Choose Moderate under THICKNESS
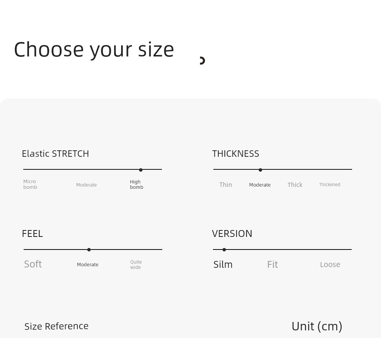This screenshot has width=381, height=338. coord(260,185)
